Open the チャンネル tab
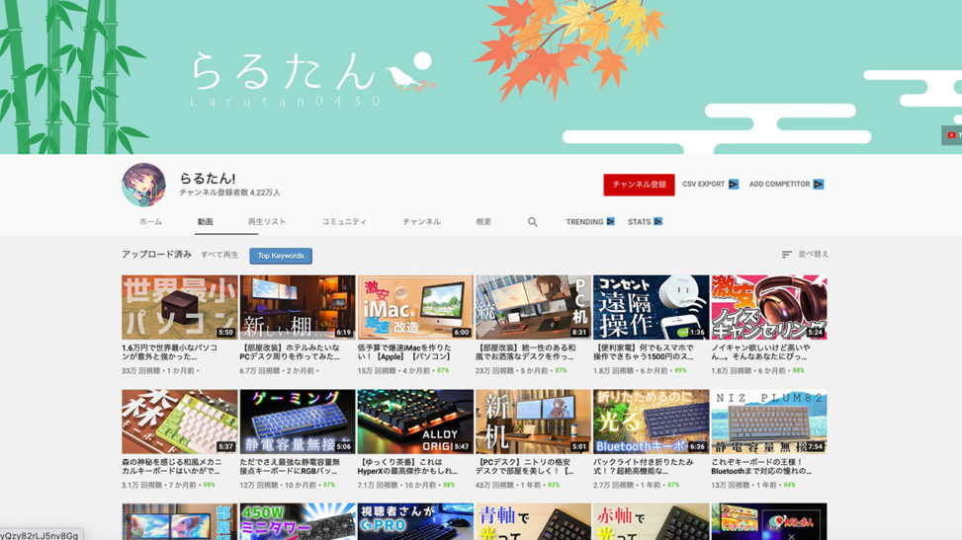The width and height of the screenshot is (962, 540). tap(421, 222)
